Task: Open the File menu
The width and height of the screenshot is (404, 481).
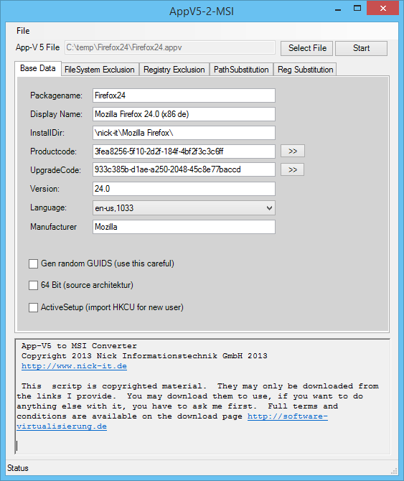Action: pos(23,31)
